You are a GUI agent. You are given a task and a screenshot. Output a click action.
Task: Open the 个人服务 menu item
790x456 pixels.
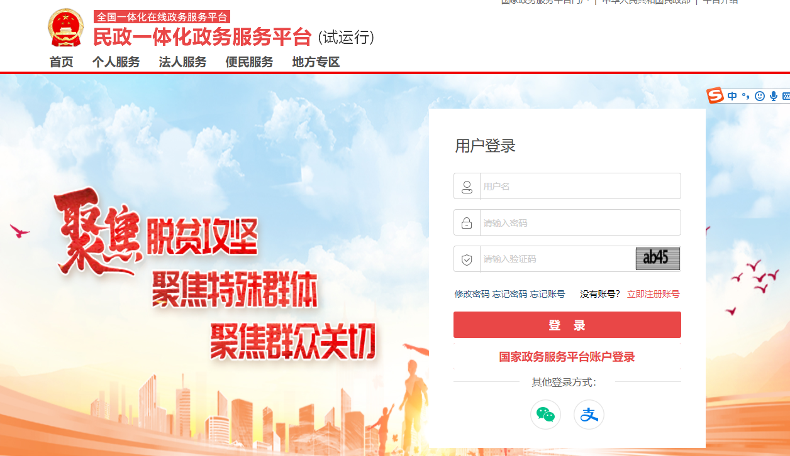click(x=116, y=62)
